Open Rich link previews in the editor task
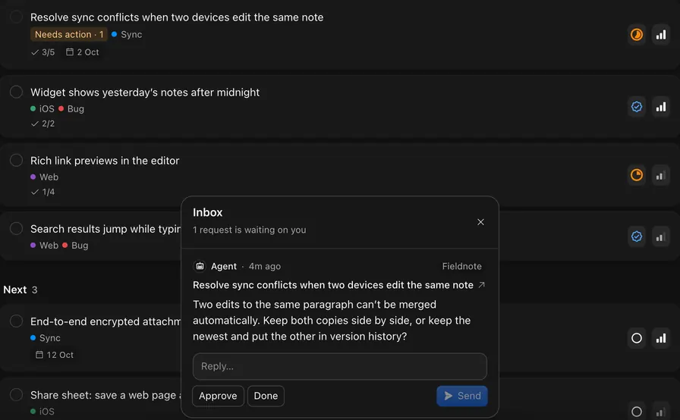Viewport: 680px width, 420px height. (x=105, y=161)
